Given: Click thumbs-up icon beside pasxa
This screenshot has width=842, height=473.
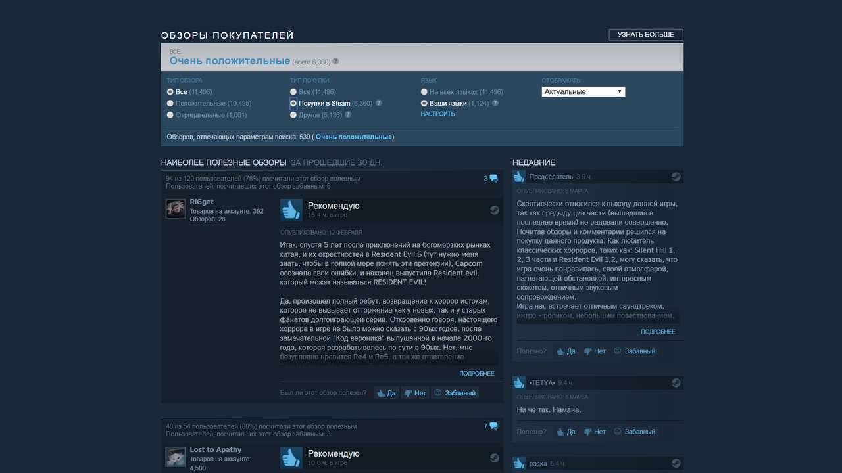Looking at the screenshot, I should point(519,463).
